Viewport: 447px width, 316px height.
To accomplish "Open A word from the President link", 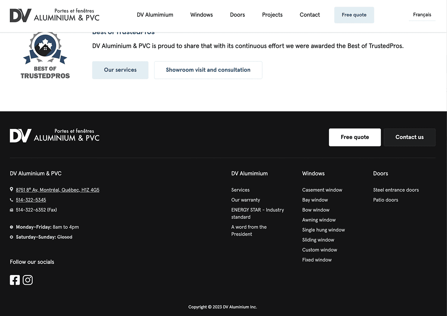I will tap(249, 230).
